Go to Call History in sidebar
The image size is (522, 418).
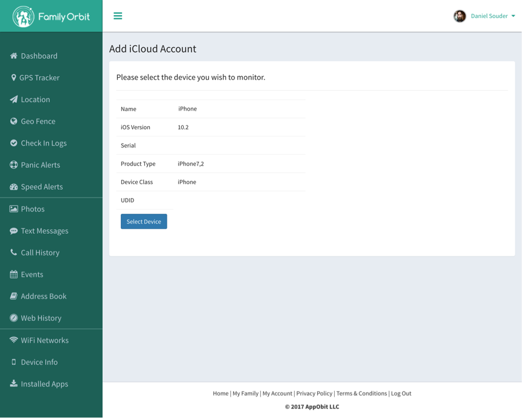(x=40, y=252)
